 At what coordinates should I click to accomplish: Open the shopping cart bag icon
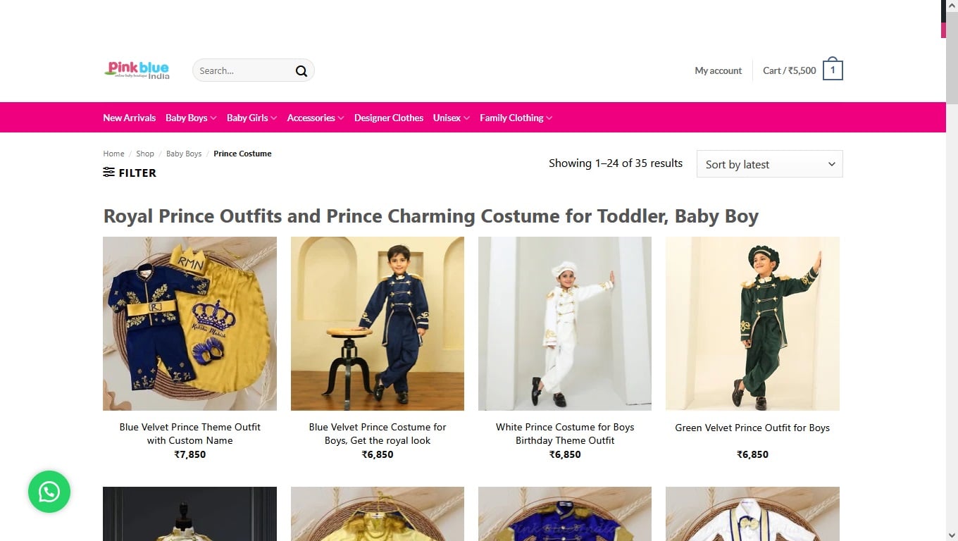pyautogui.click(x=833, y=70)
